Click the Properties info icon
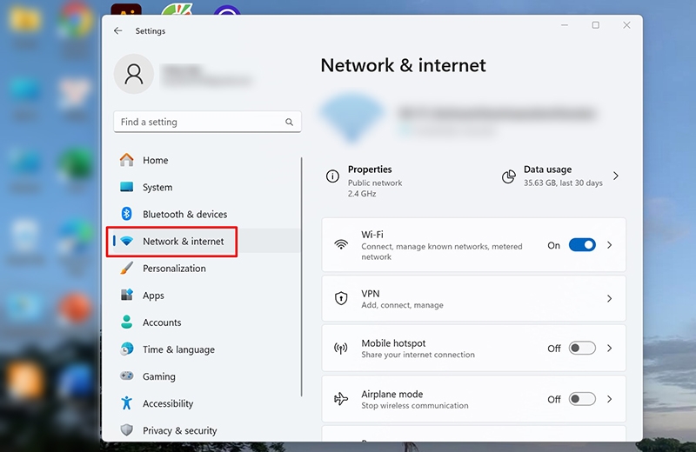The width and height of the screenshot is (696, 452). (x=332, y=176)
